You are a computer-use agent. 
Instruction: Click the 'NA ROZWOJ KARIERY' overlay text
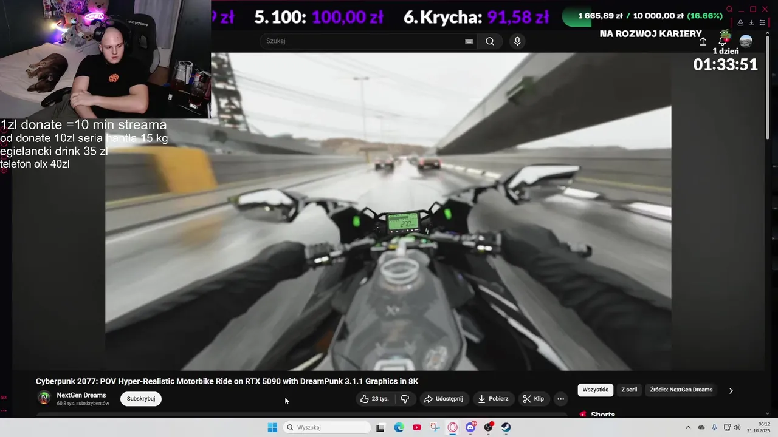[x=650, y=33]
